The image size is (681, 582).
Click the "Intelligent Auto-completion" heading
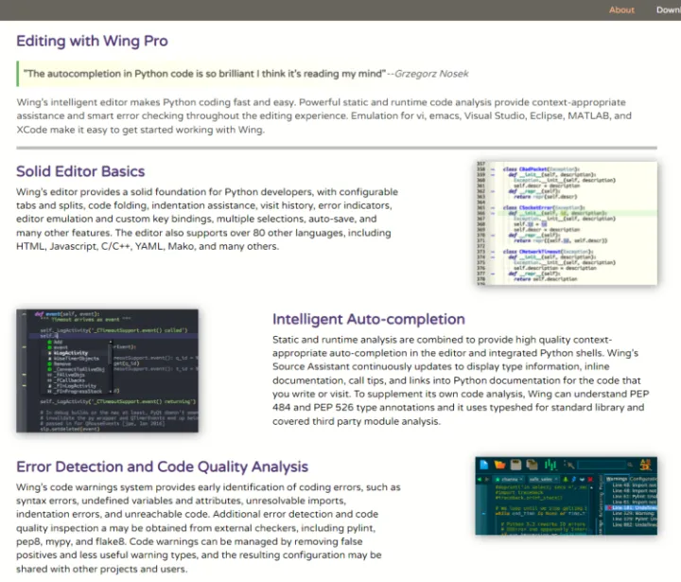(369, 319)
